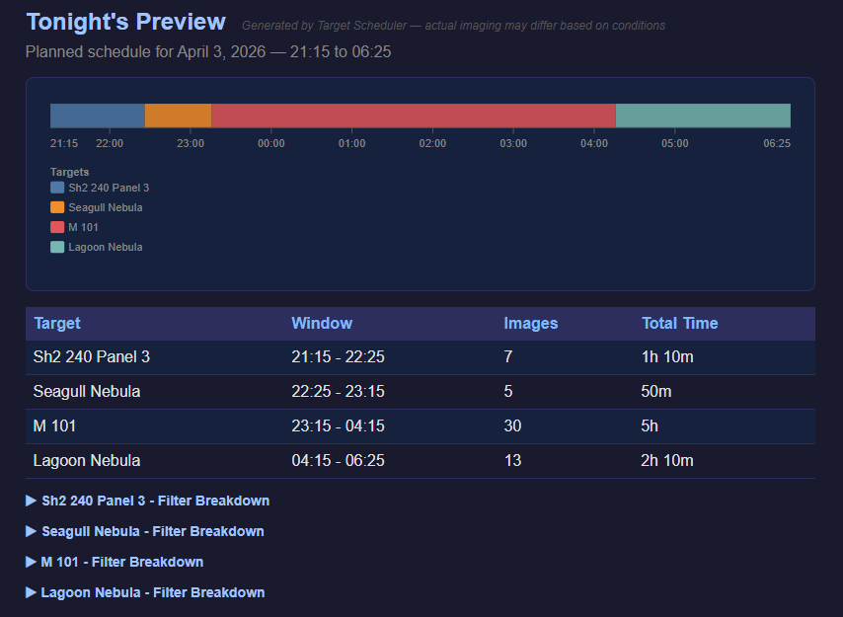Select the orange Seagull Nebula timeline segment
843x617 pixels.
click(178, 116)
